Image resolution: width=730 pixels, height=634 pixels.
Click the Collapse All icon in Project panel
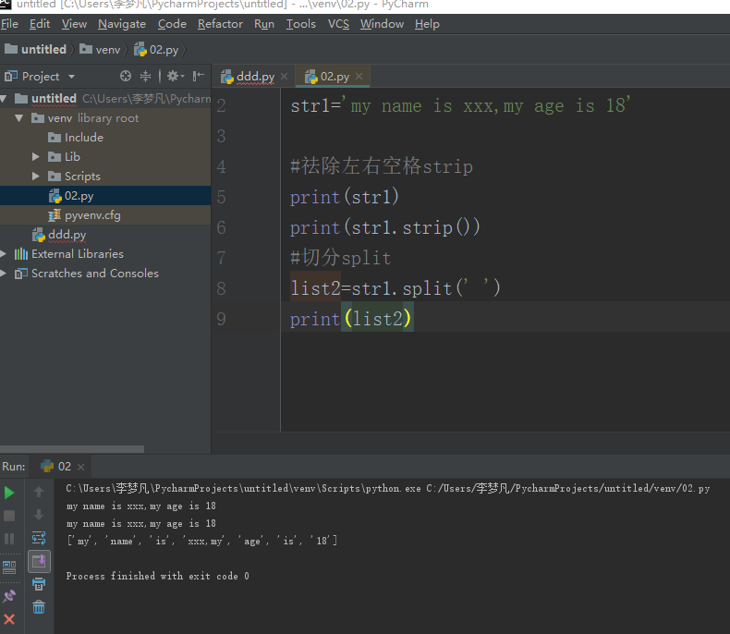coord(146,76)
